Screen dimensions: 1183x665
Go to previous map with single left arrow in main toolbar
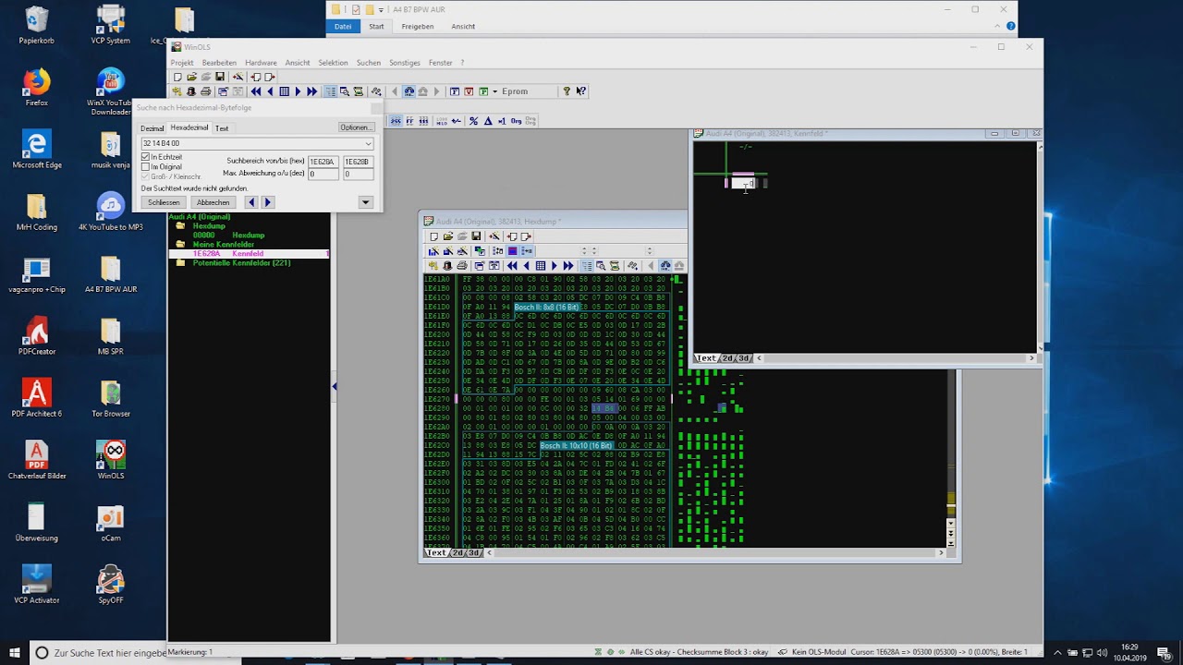270,91
